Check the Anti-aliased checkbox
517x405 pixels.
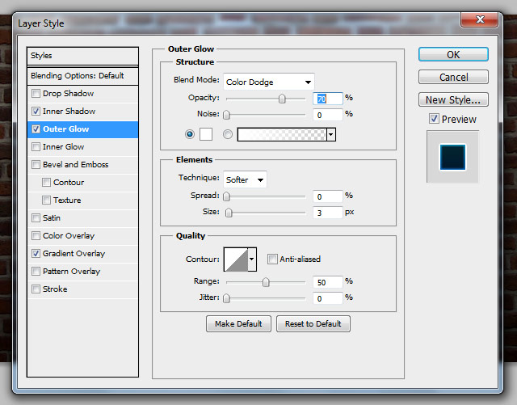272,259
